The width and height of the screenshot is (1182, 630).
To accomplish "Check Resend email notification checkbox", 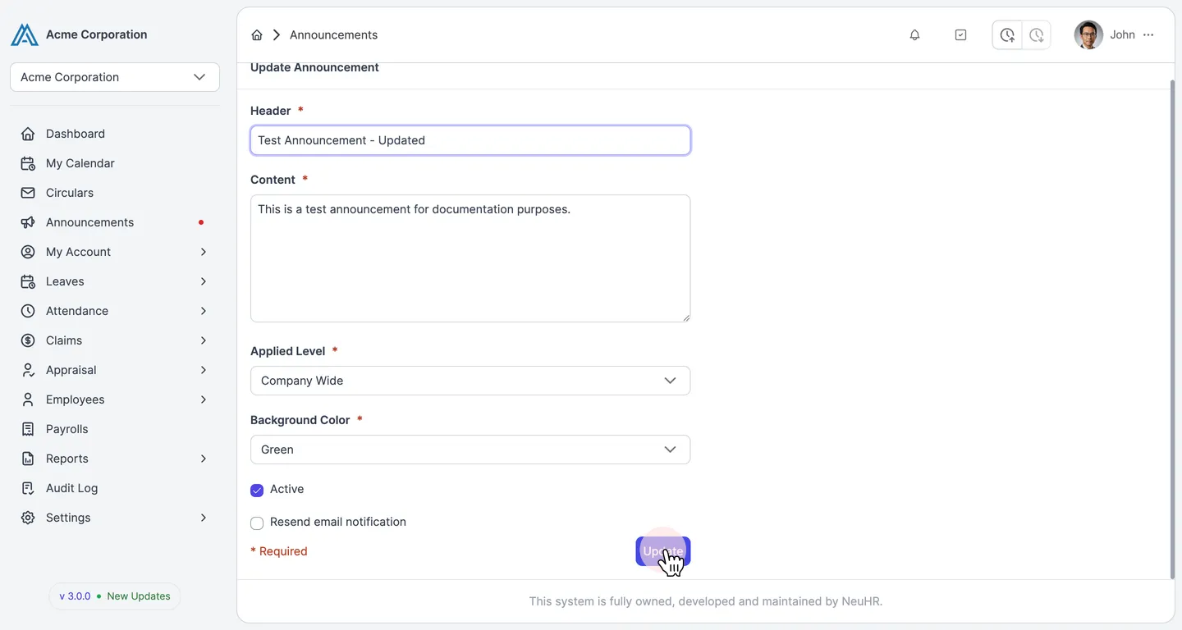I will pos(257,523).
